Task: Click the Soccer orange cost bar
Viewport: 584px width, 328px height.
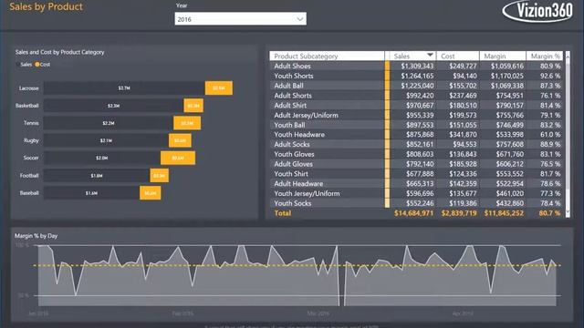Action: click(x=178, y=158)
